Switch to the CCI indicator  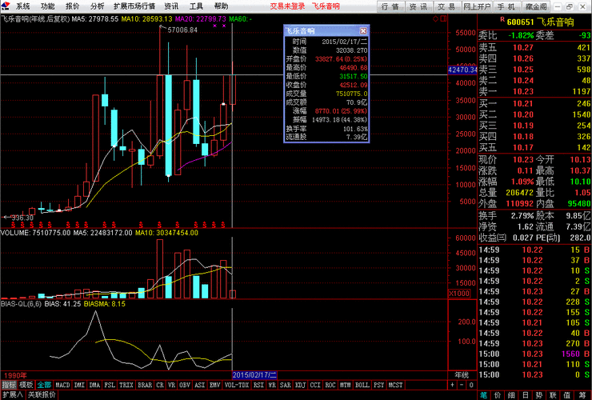[315, 385]
